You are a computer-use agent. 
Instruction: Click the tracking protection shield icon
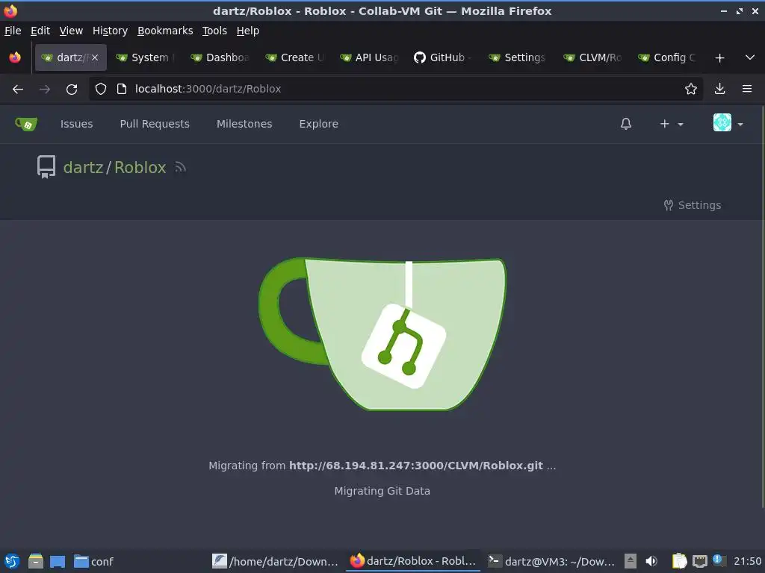101,89
